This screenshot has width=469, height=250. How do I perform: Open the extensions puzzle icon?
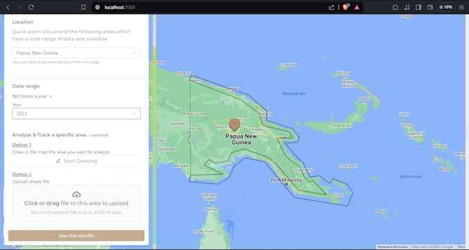coord(395,7)
